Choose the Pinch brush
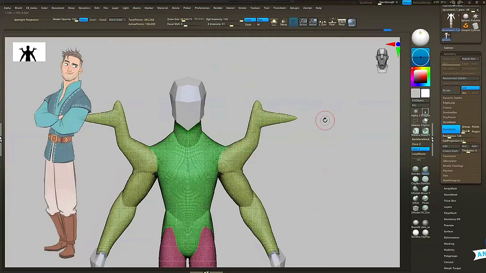This screenshot has height=273, width=486. point(425,198)
